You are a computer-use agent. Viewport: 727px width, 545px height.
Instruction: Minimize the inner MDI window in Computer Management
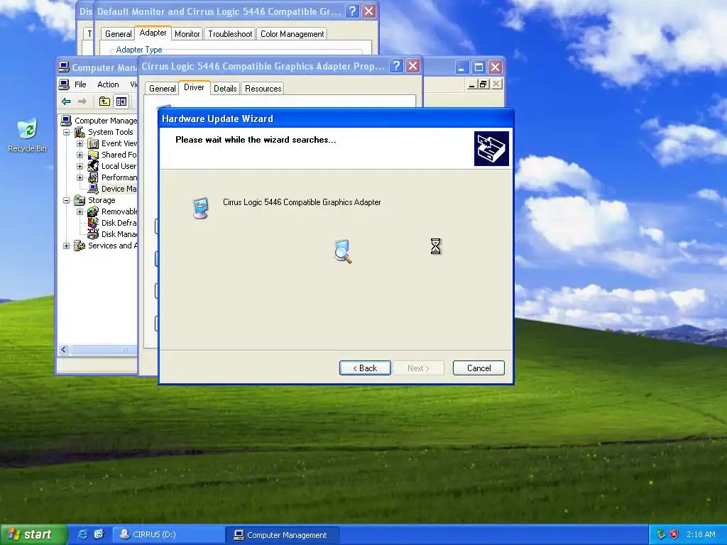pyautogui.click(x=471, y=84)
